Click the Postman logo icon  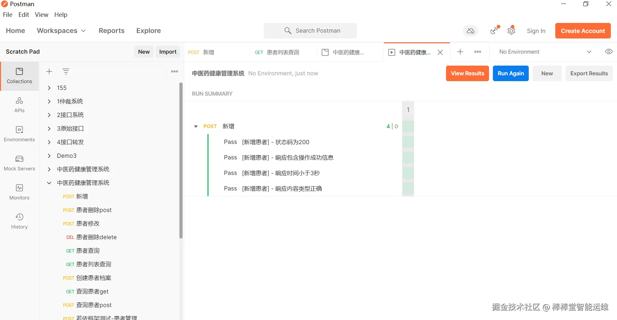click(x=5, y=4)
